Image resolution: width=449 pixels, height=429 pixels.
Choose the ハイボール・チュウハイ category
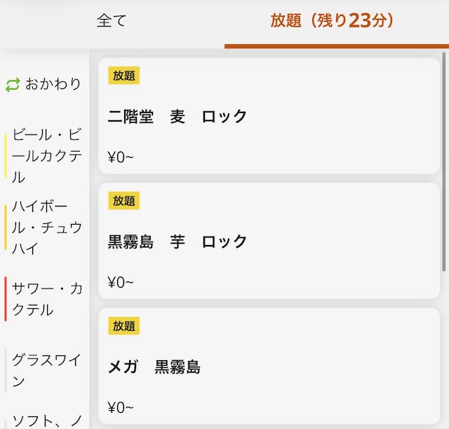tap(46, 227)
